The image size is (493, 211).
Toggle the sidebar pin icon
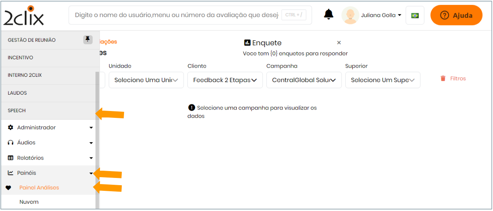(x=88, y=39)
